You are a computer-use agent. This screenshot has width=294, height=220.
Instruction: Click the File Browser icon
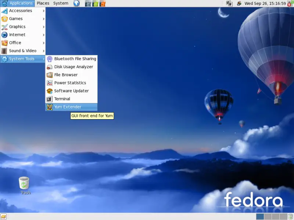[x=50, y=75]
